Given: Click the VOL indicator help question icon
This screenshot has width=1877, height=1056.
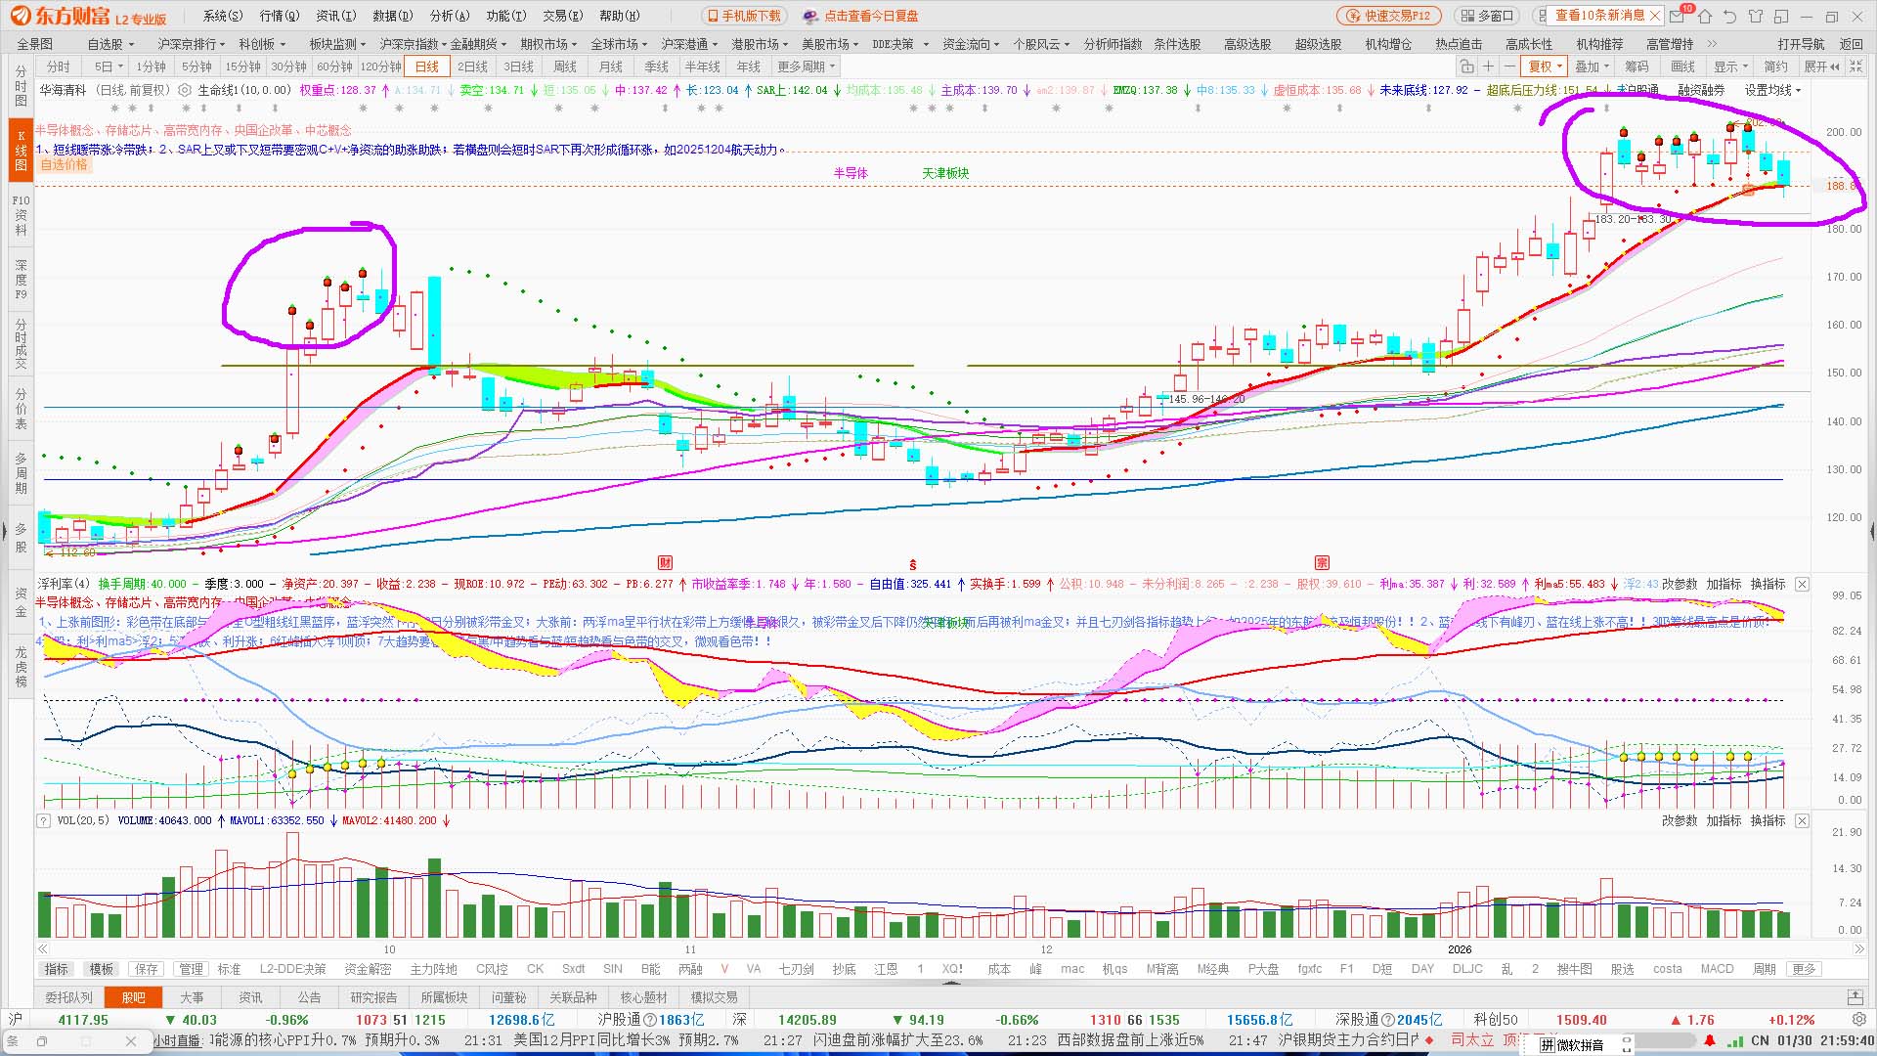Looking at the screenshot, I should [x=43, y=820].
